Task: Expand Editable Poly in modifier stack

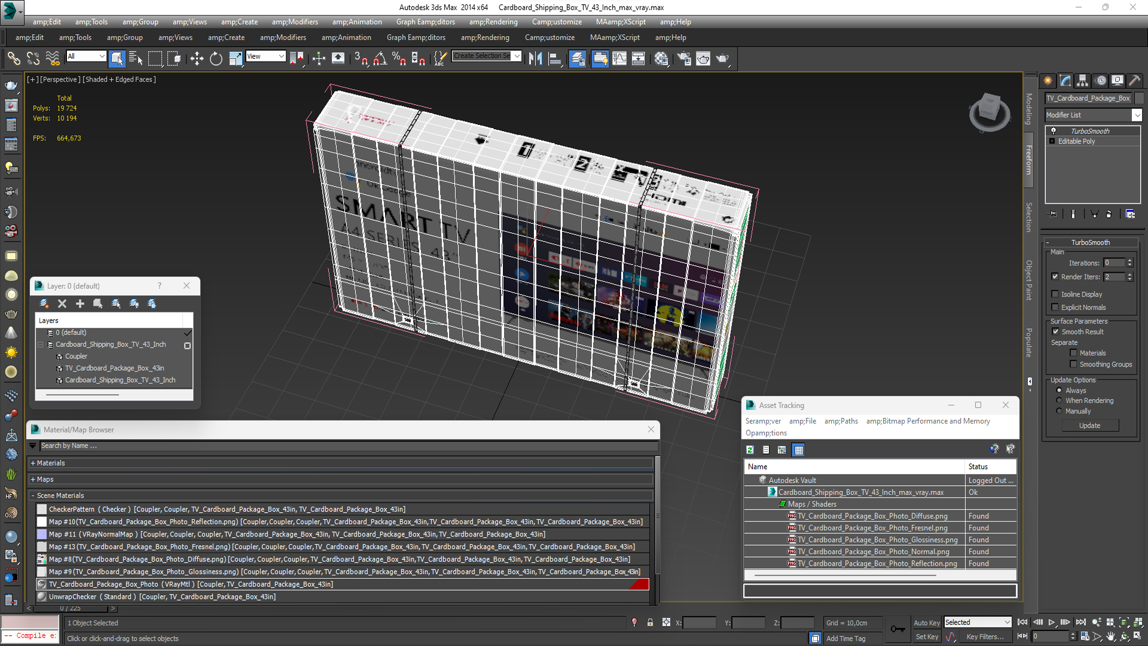Action: pos(1052,141)
